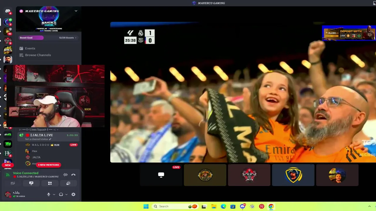
Task: Select the gold emblem participant tile
Action: [205, 175]
